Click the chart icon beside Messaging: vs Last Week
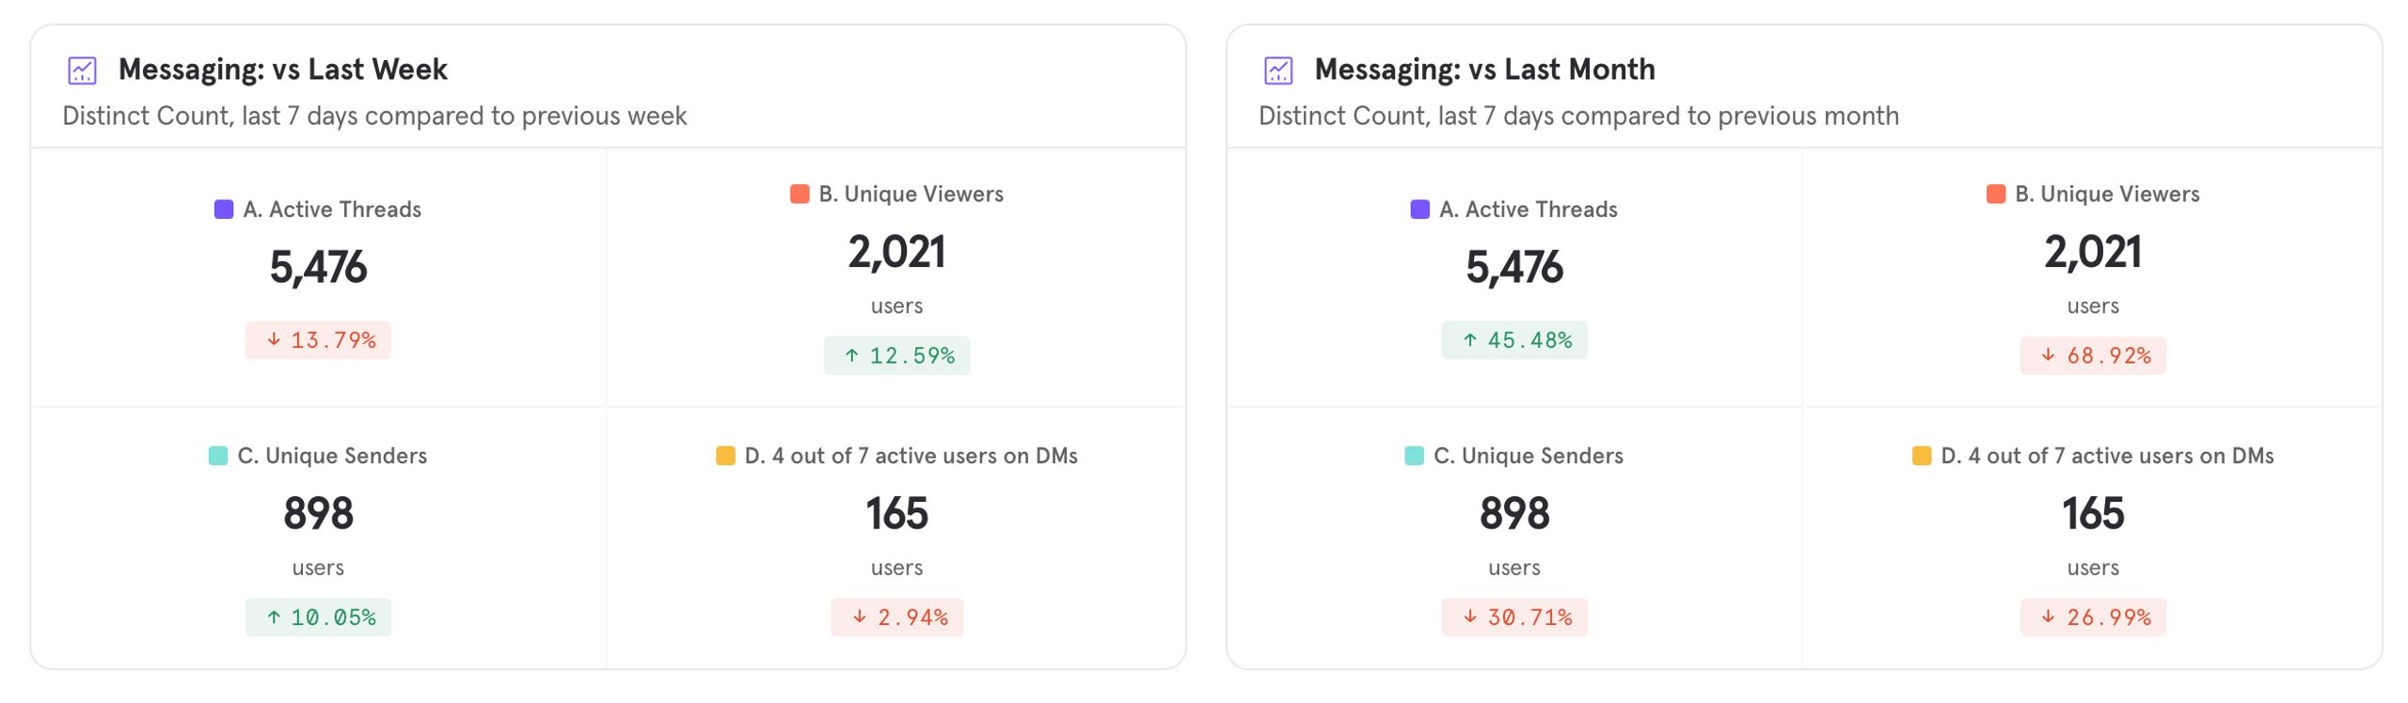2408x703 pixels. tap(83, 70)
